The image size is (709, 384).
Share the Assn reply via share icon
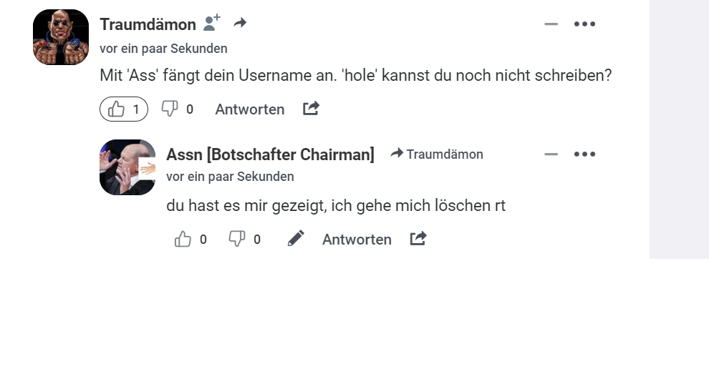coord(418,239)
